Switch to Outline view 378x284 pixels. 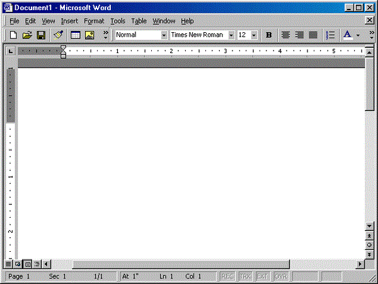pyautogui.click(x=37, y=264)
